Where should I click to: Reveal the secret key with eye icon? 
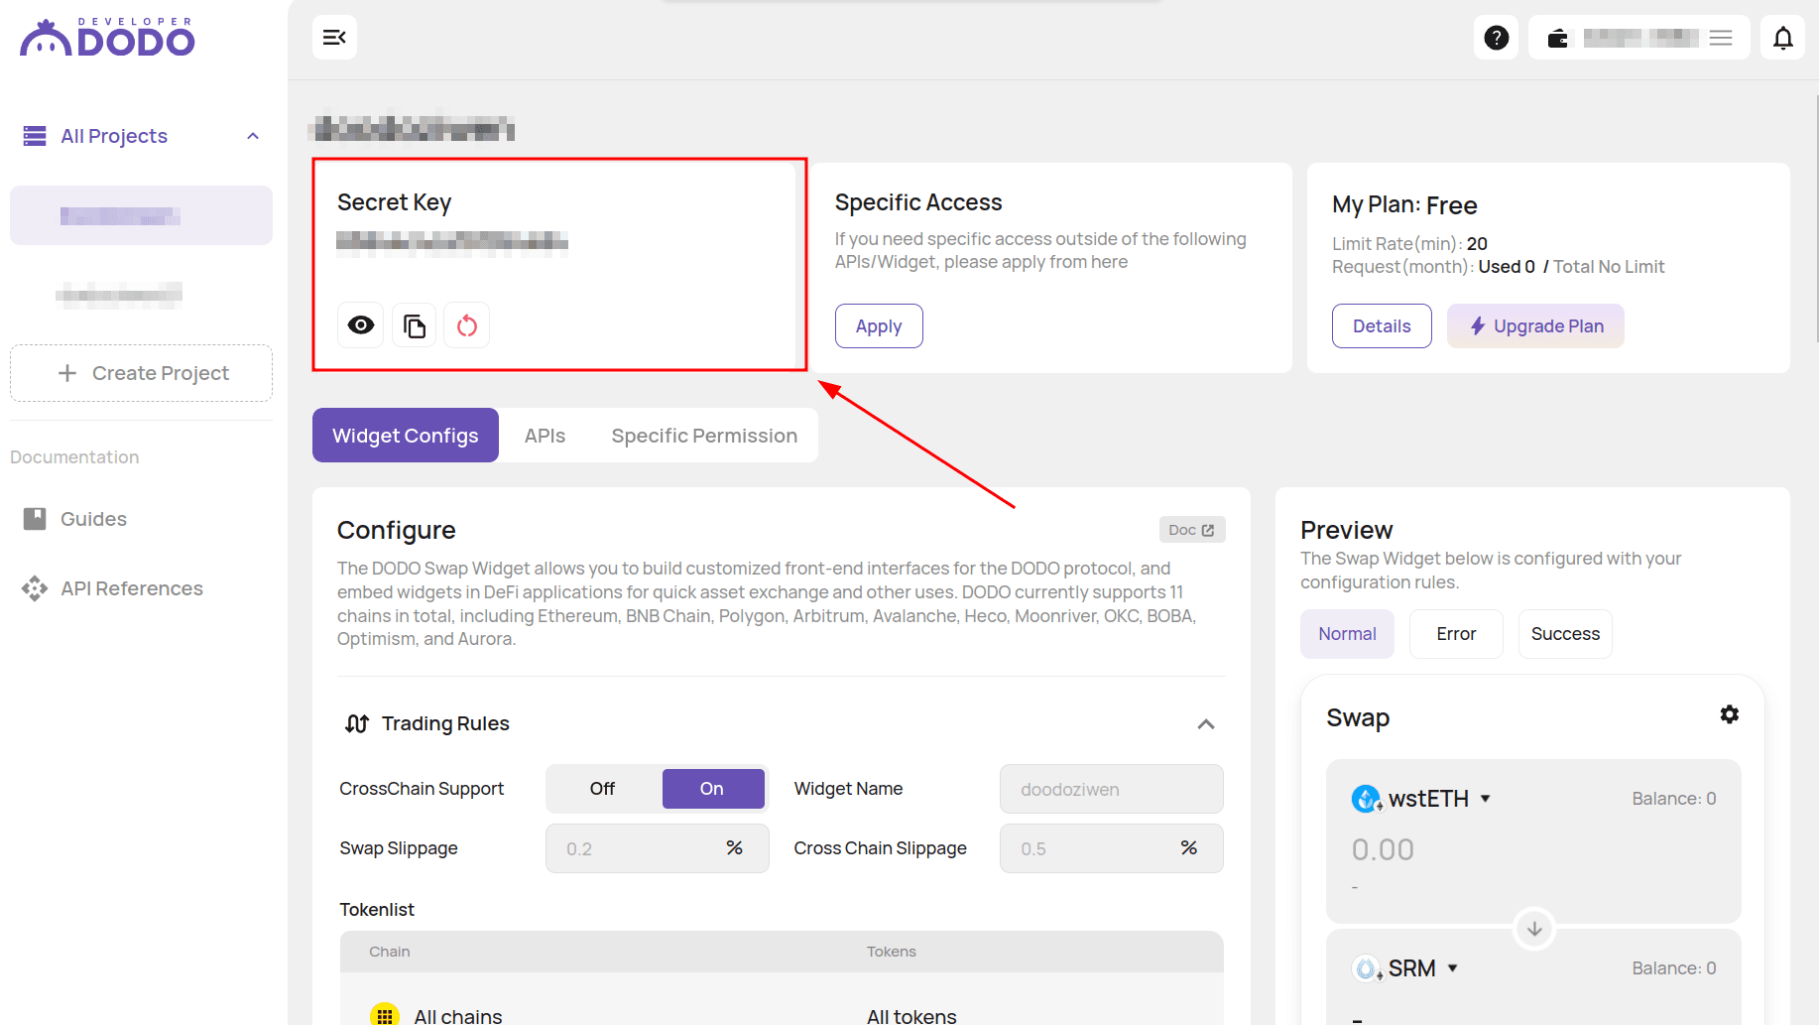[361, 325]
